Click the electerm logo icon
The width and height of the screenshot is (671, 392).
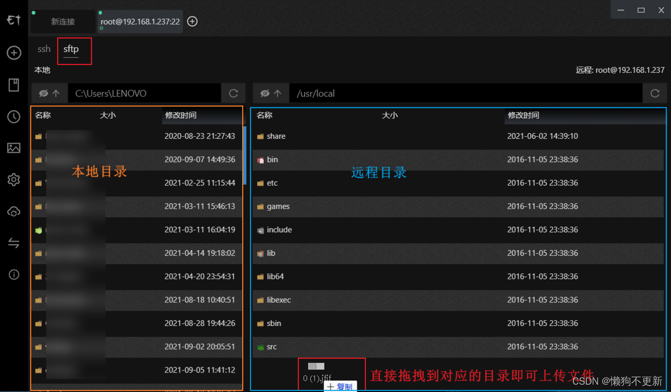(x=14, y=20)
